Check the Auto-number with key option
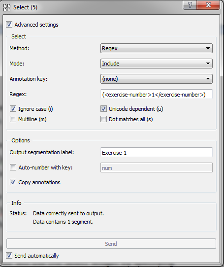The height and width of the screenshot is (267, 224). [13, 167]
